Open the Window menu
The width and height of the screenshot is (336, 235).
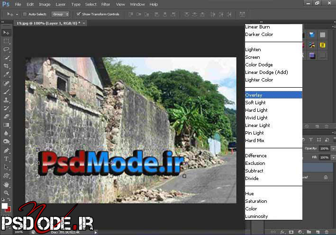click(137, 4)
